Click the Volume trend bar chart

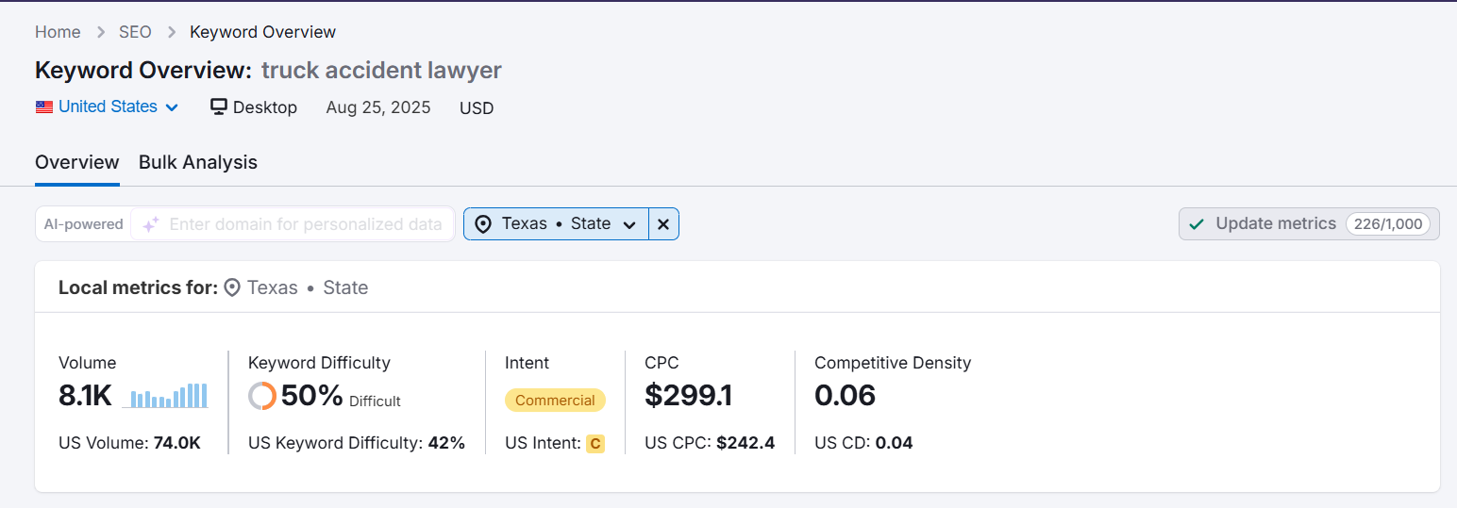pos(165,395)
